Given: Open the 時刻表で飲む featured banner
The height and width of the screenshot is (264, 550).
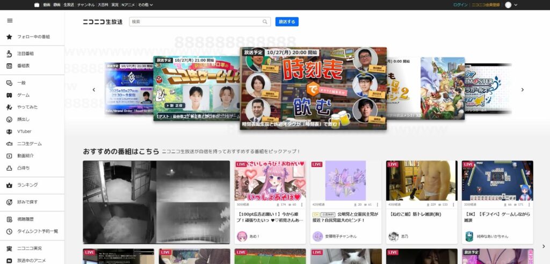Looking at the screenshot, I should (x=314, y=89).
